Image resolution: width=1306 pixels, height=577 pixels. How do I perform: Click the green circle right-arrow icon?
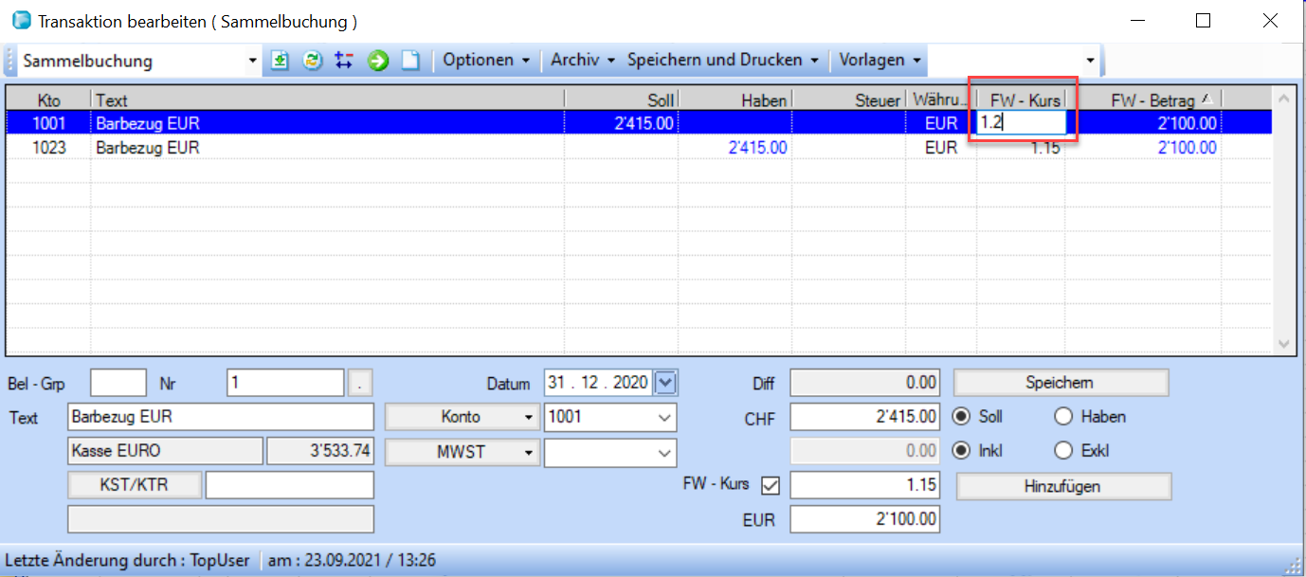pos(377,61)
